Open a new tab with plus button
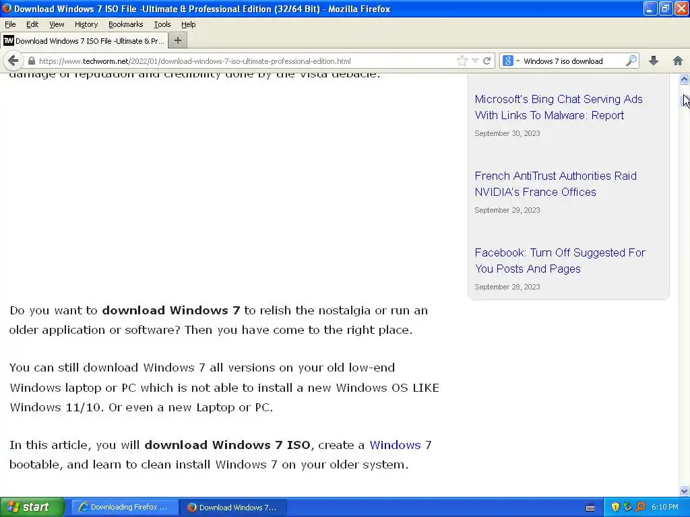 coord(178,41)
